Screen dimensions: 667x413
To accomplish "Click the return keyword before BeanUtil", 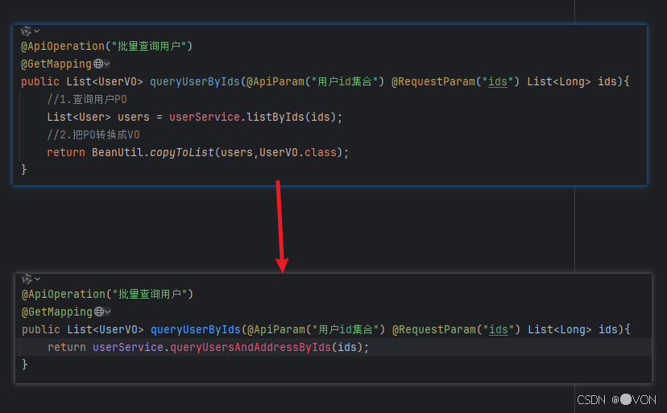I will 66,152.
